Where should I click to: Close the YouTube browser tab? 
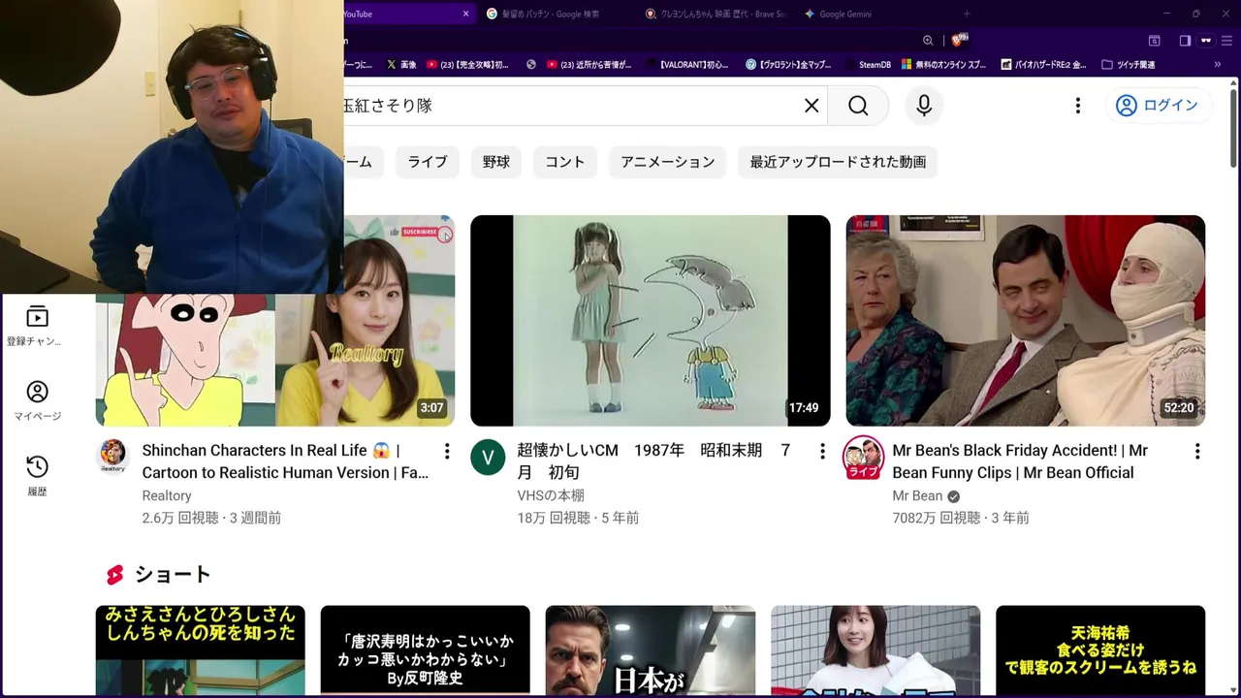tap(465, 14)
